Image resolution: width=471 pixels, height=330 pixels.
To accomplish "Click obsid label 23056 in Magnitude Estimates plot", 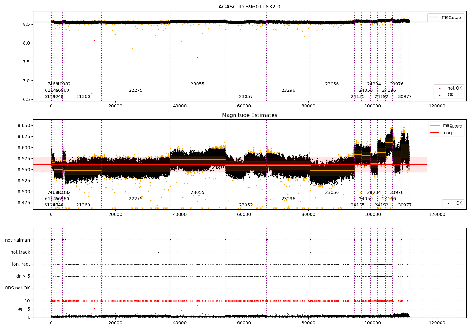I will coord(332,193).
